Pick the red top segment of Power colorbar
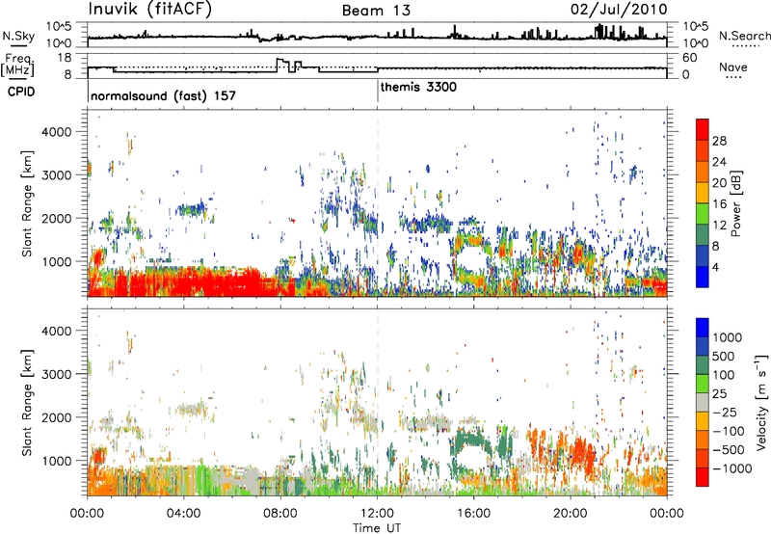 (703, 129)
